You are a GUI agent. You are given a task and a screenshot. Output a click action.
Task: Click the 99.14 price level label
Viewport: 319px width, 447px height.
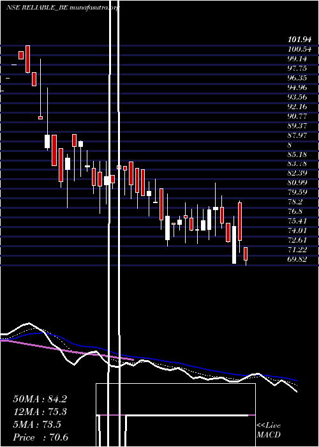[297, 59]
